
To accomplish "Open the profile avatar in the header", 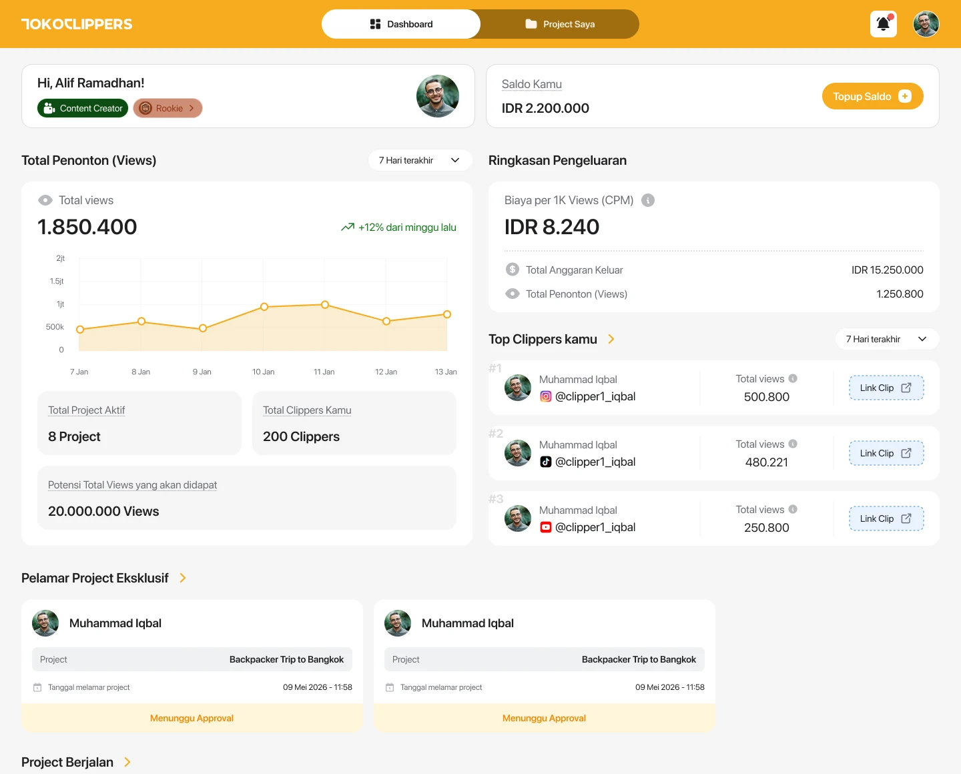I will [x=926, y=24].
